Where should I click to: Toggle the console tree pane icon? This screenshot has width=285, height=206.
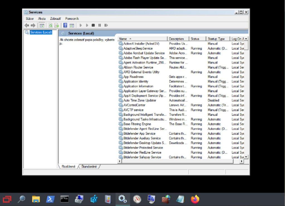click(x=42, y=25)
